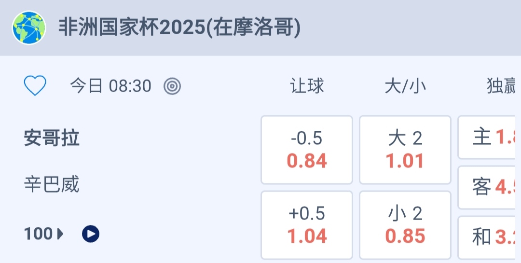Screen dimensions: 521x263
Task: Click the 让球 column header
Action: (x=307, y=86)
